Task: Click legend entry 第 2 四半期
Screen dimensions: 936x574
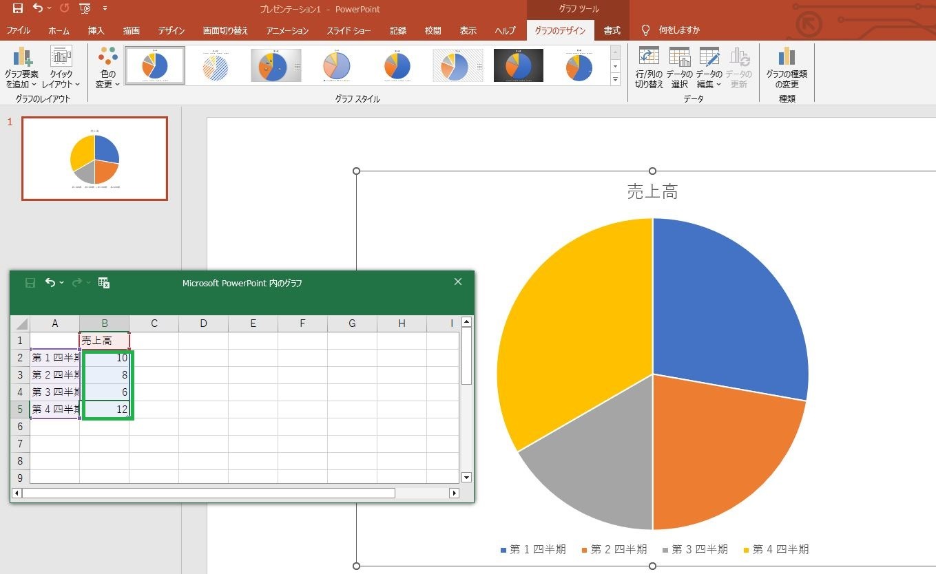Action: [614, 549]
